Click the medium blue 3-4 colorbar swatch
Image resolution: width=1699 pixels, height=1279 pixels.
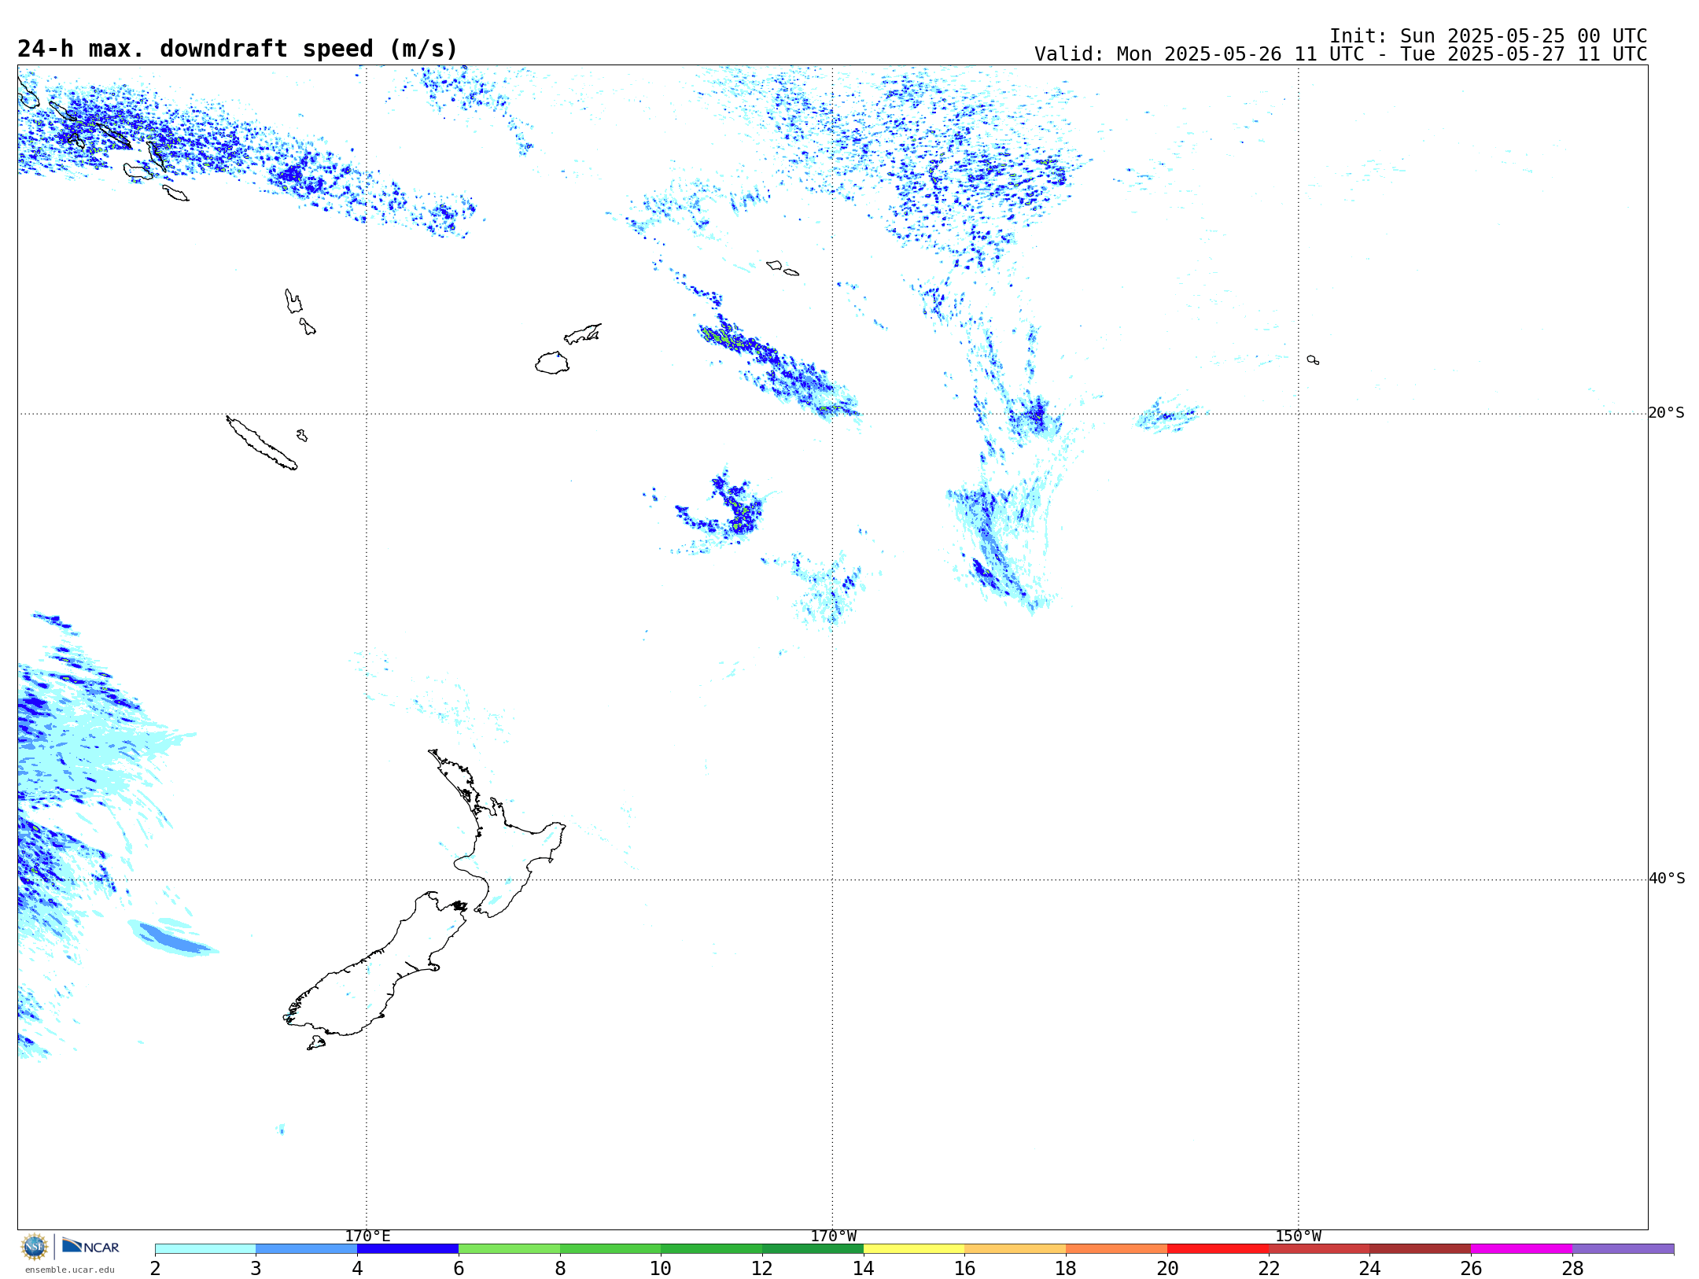(x=306, y=1249)
